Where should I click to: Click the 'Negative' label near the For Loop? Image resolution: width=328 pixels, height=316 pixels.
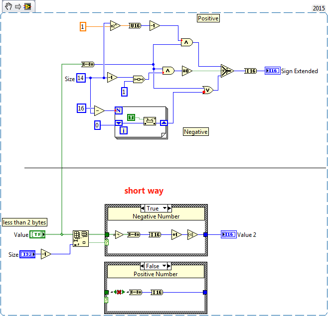tap(196, 132)
